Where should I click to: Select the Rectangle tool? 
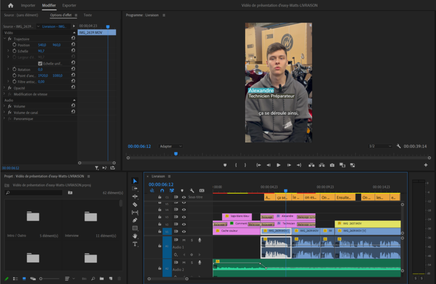pos(135,228)
